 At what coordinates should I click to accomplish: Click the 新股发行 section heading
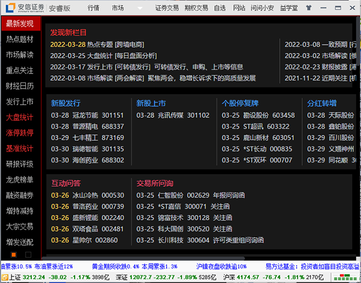click(66, 103)
